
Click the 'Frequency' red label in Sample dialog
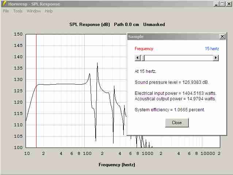tap(144, 49)
